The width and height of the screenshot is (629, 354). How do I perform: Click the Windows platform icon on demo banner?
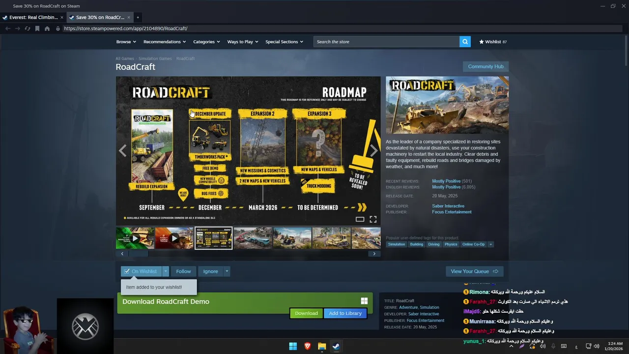click(x=364, y=301)
